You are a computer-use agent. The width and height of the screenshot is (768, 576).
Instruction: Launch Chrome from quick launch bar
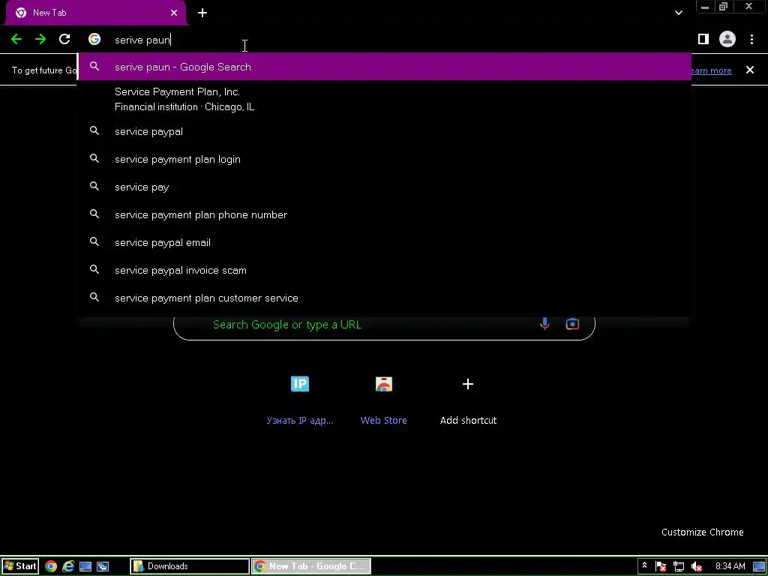click(x=51, y=566)
